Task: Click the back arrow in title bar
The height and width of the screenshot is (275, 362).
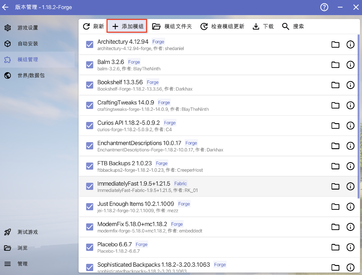Action: 5,7
